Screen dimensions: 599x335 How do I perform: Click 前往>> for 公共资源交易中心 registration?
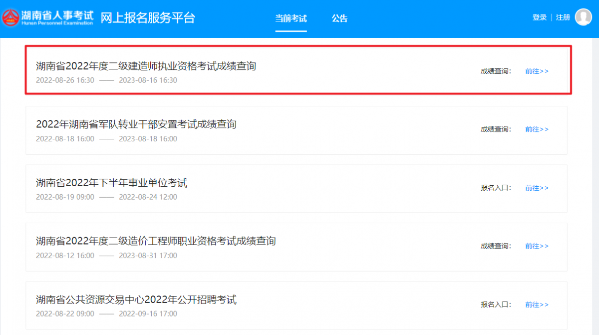tap(537, 305)
